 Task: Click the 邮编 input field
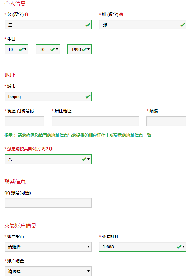coord(166,121)
